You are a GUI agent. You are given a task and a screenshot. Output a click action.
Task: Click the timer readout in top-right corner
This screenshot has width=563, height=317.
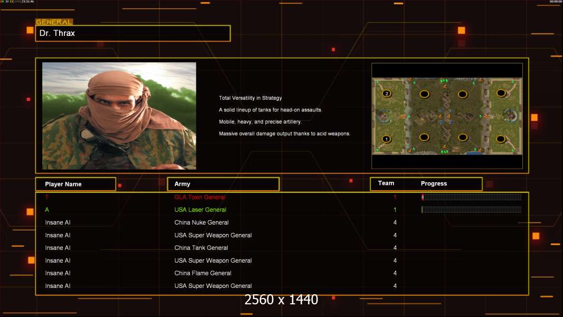[x=556, y=2]
